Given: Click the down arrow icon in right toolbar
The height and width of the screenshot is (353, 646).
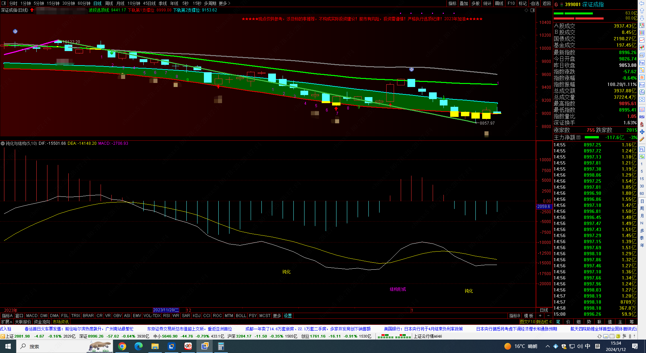Looking at the screenshot, I should pyautogui.click(x=642, y=18).
